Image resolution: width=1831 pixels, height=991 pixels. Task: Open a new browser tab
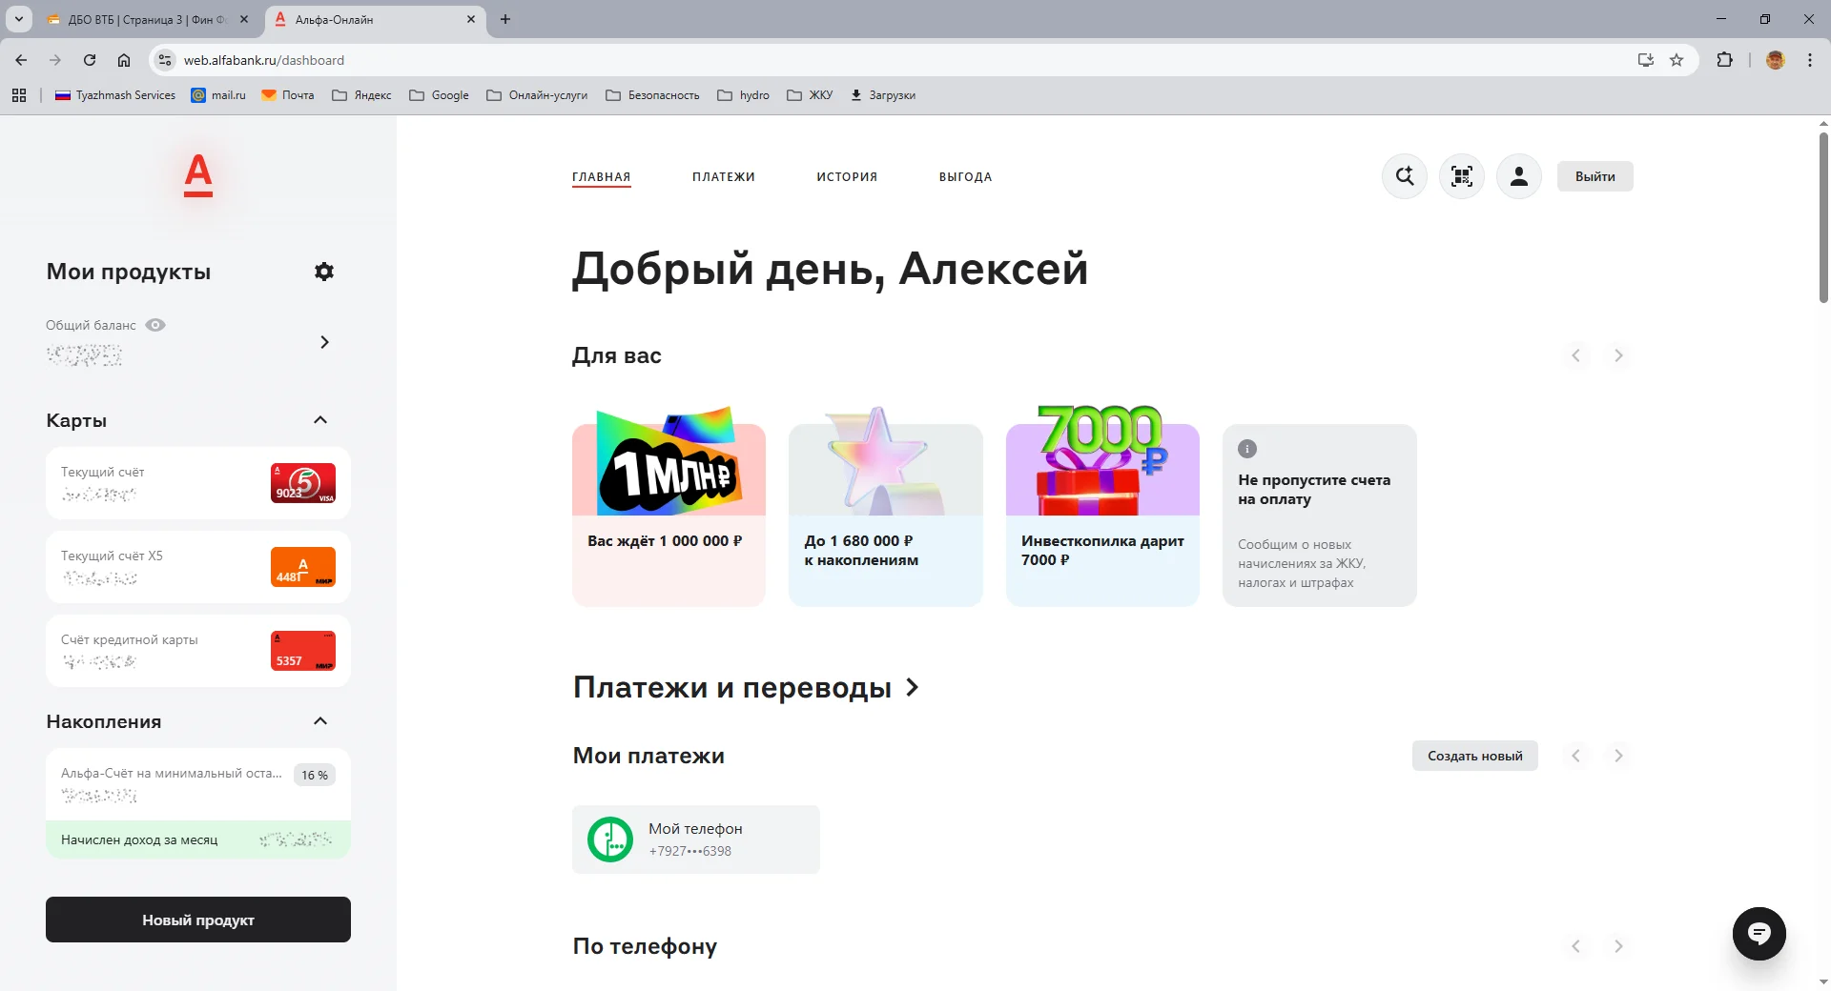[505, 19]
